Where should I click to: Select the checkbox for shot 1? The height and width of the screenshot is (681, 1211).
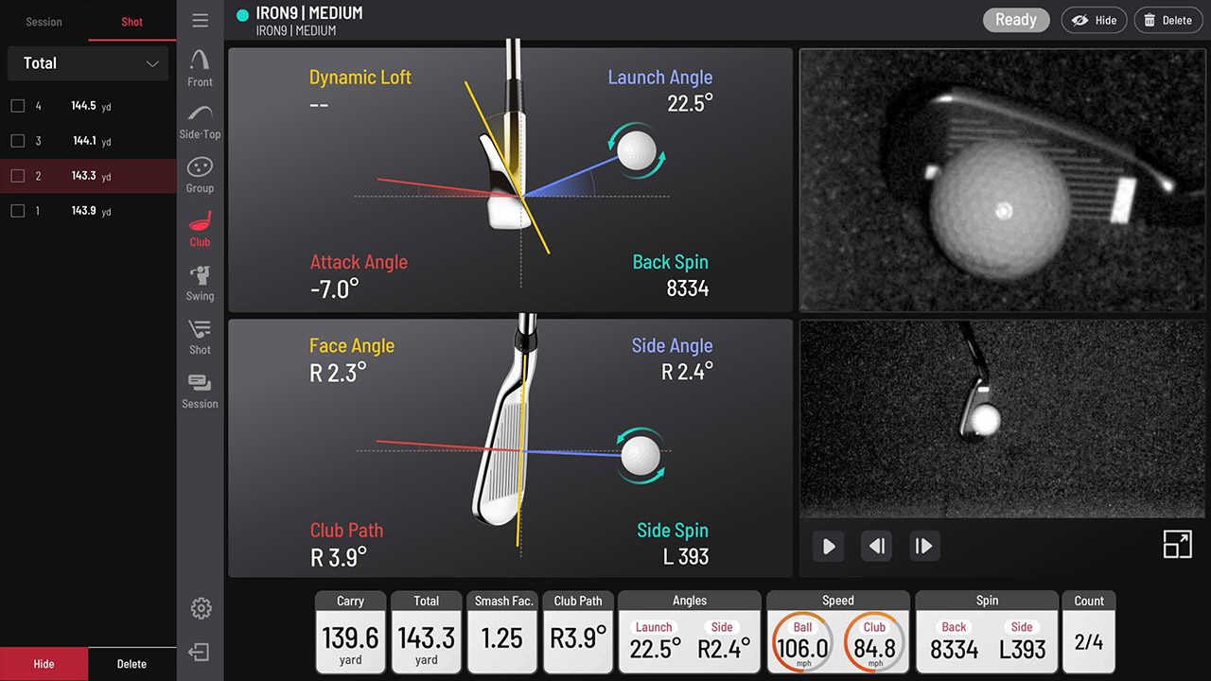pos(17,211)
